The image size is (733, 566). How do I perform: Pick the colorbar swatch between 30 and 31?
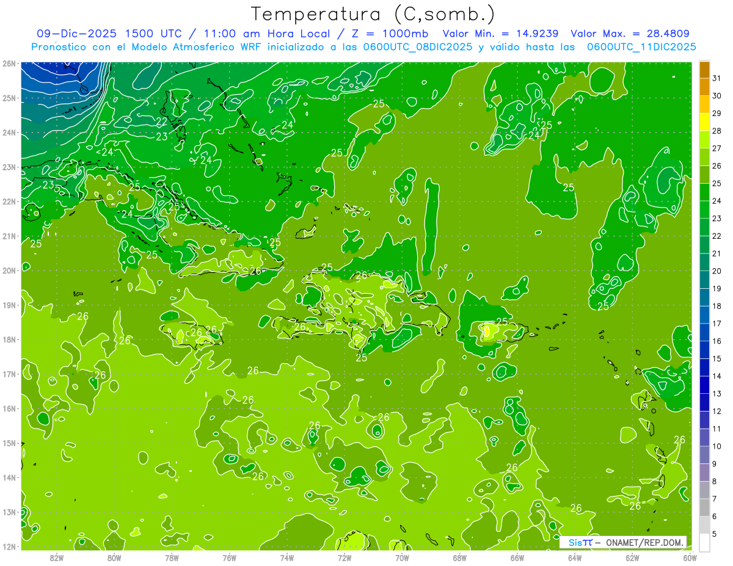point(704,87)
